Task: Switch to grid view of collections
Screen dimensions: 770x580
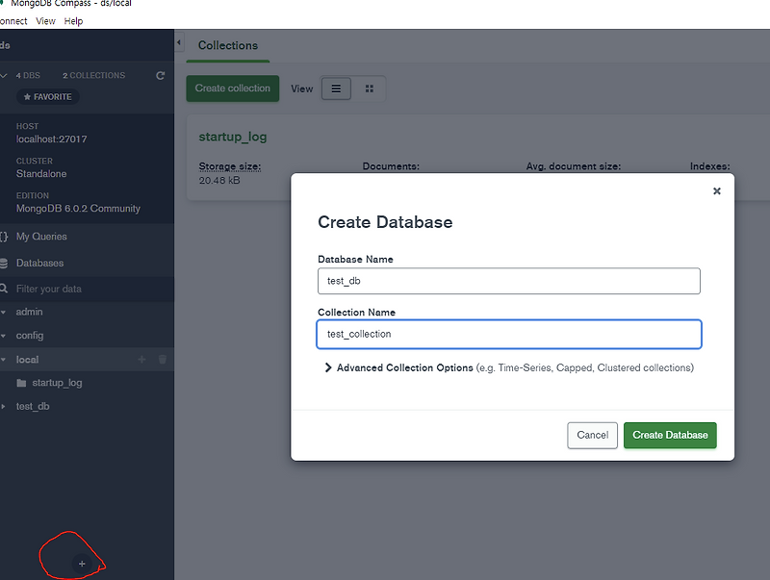Action: [370, 88]
